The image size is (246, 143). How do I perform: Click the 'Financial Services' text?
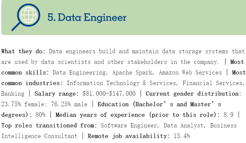tap(212, 83)
